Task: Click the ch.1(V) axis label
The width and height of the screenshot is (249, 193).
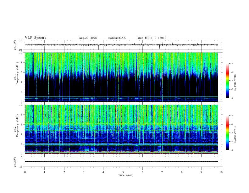Action: (x=15, y=45)
